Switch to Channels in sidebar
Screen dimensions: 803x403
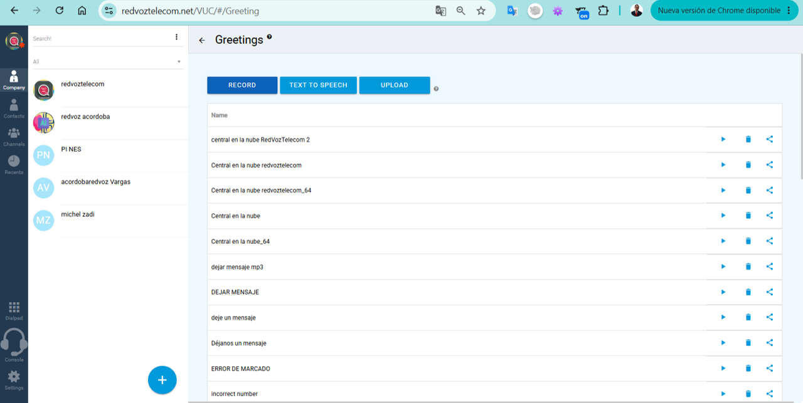click(x=14, y=137)
